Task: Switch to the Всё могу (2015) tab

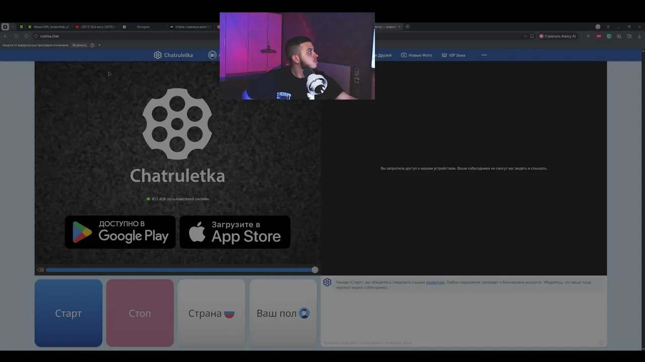Action: [x=96, y=27]
